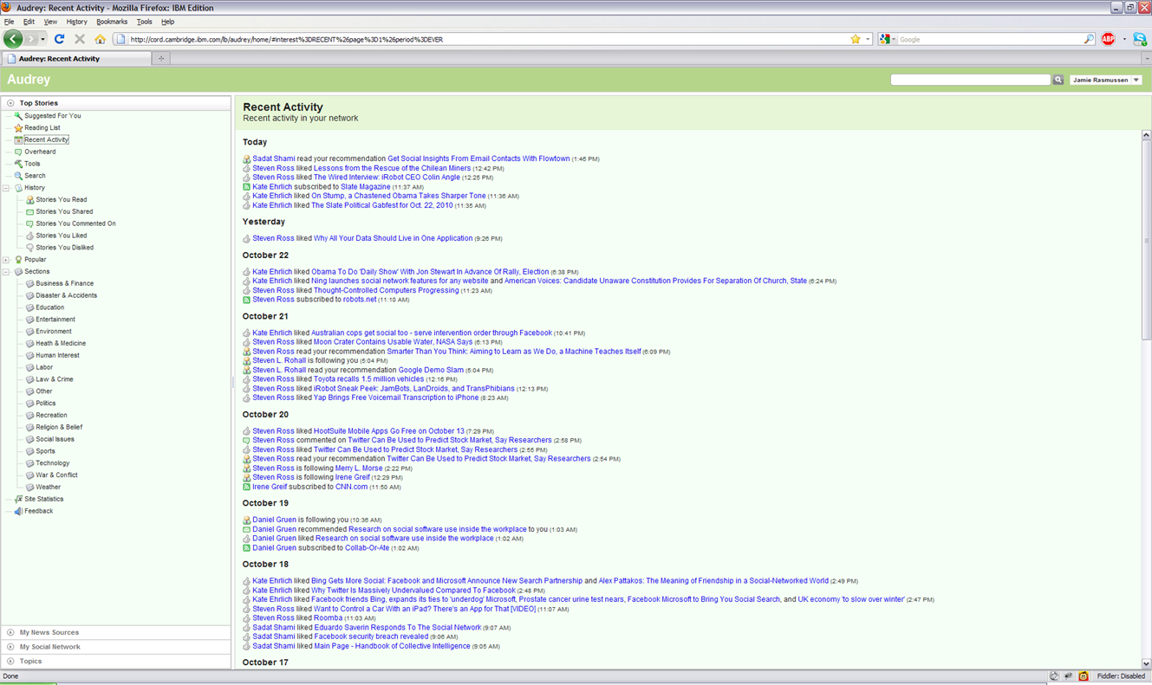Click the page scrollbar up arrow
The width and height of the screenshot is (1152, 685).
[x=1146, y=135]
